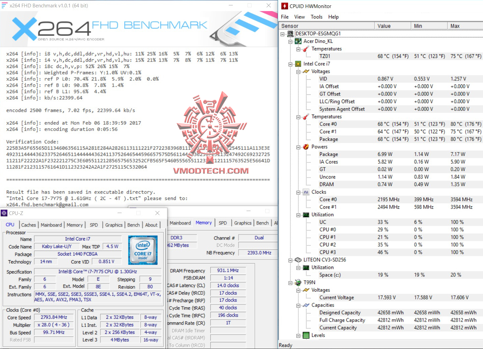The width and height of the screenshot is (483, 349).
Task: Collapse Voltages under Intel Core i7
Action: (x=298, y=72)
